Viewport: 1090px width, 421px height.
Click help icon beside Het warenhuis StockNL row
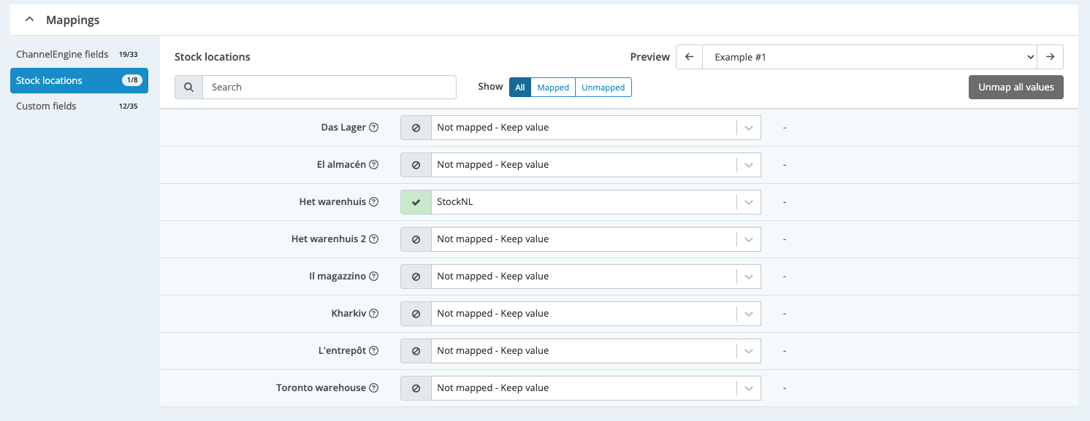374,202
